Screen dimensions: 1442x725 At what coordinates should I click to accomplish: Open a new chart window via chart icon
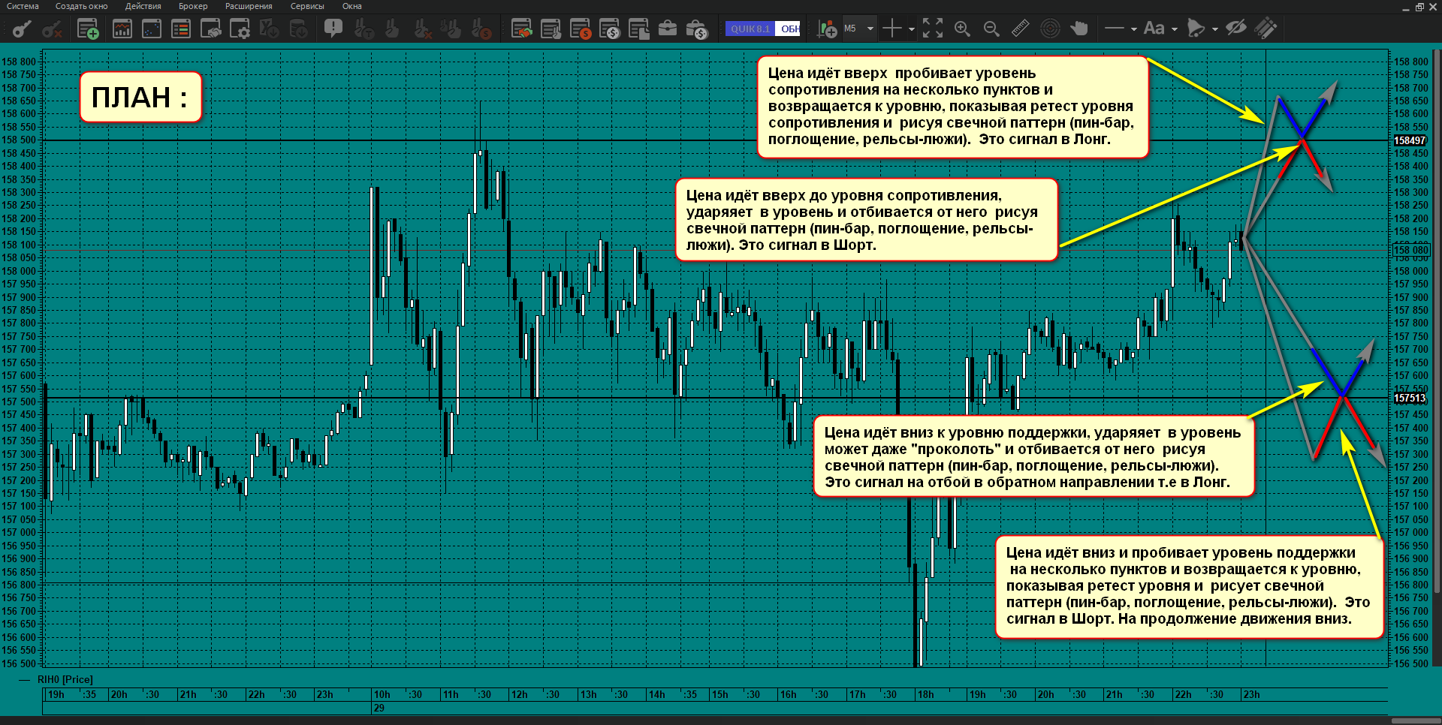click(122, 29)
